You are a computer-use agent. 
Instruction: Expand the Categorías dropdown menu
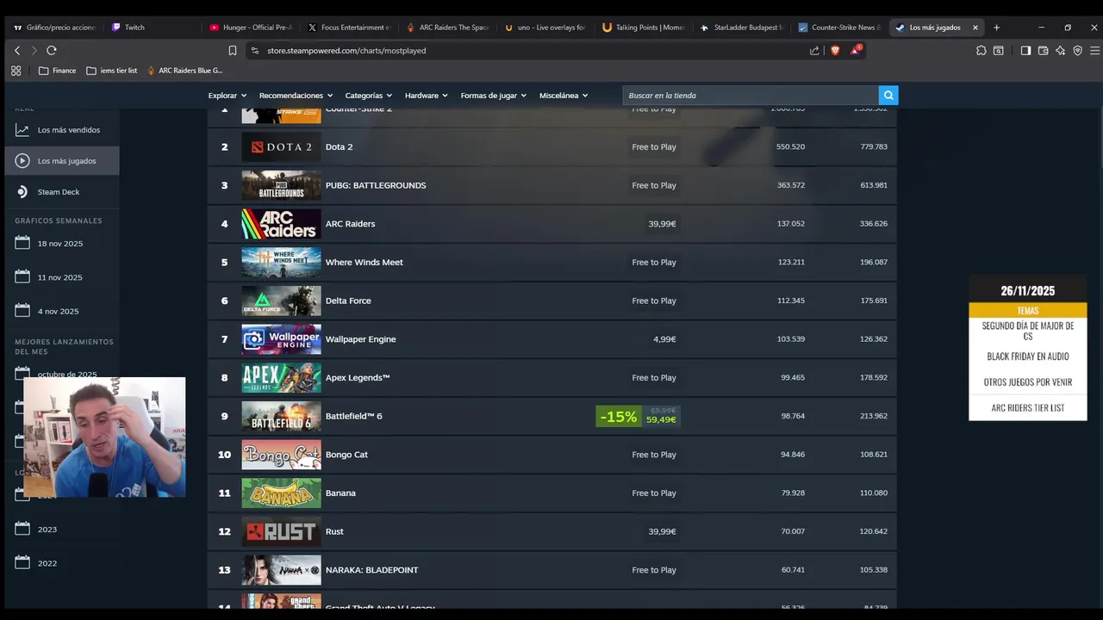369,96
